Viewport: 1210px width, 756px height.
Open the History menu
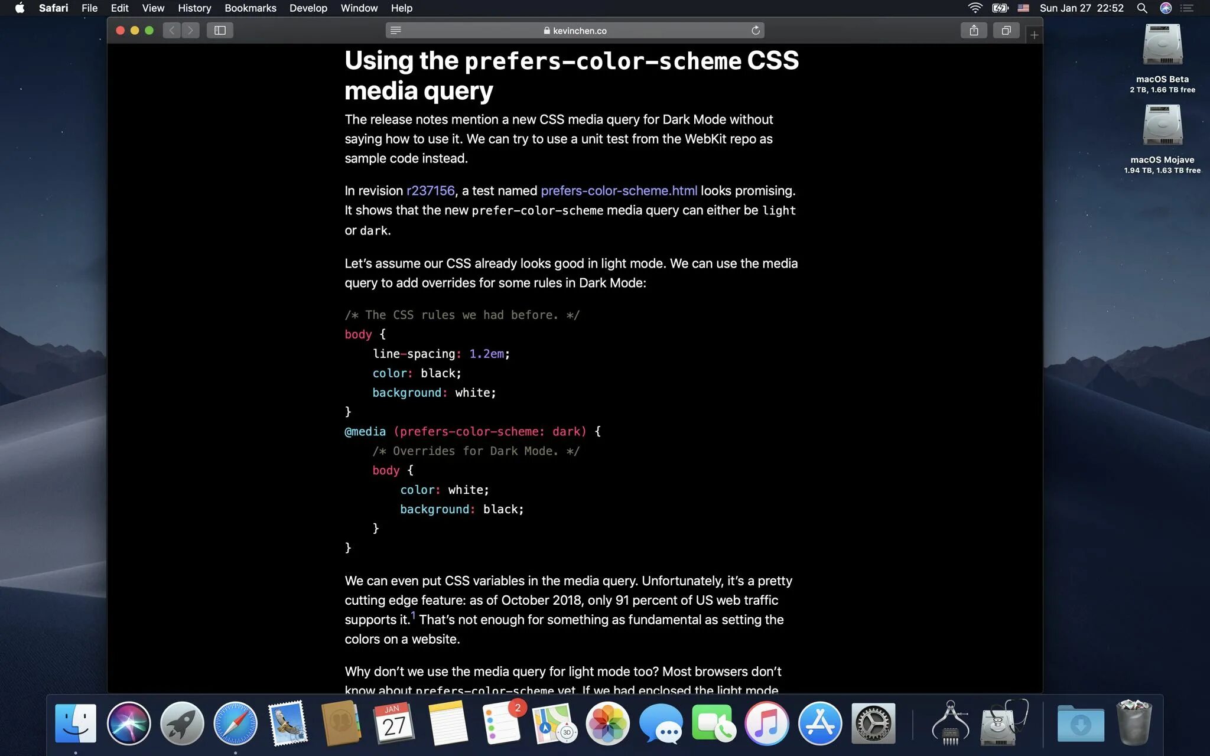194,8
